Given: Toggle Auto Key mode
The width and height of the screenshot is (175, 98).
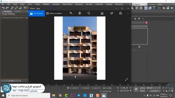Looking at the screenshot, I should coord(142,88).
